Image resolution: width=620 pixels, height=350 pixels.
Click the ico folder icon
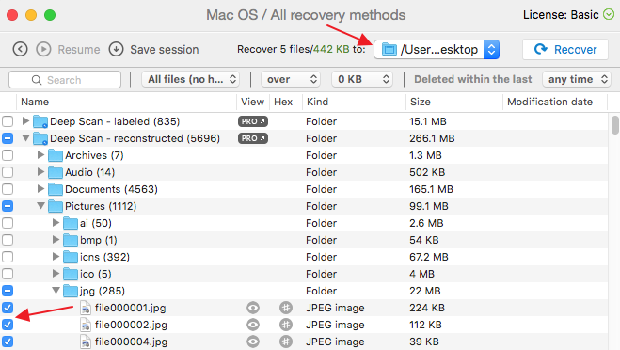pyautogui.click(x=71, y=274)
